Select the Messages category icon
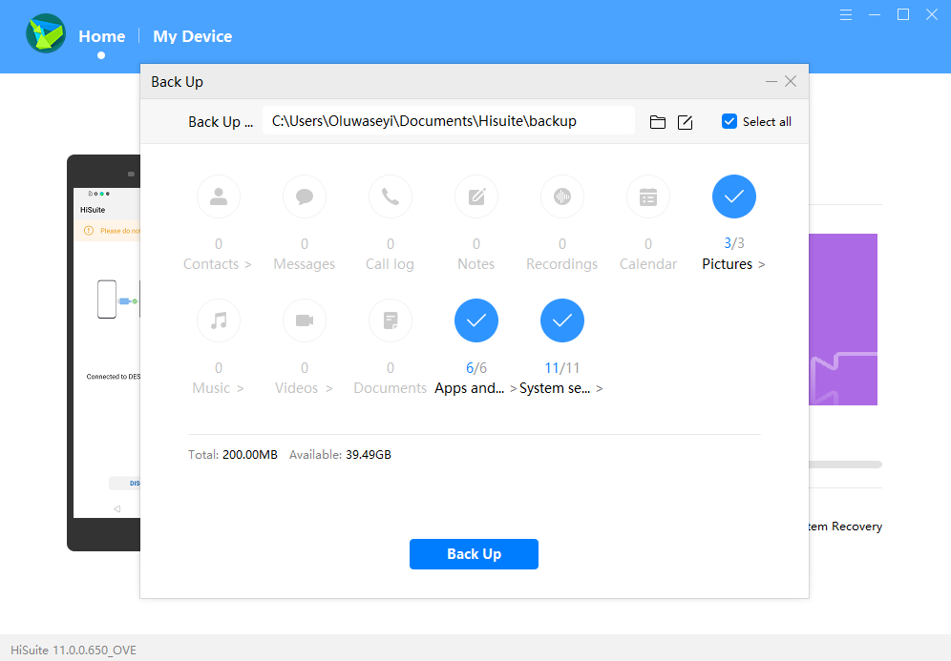The height and width of the screenshot is (661, 951). pyautogui.click(x=304, y=196)
